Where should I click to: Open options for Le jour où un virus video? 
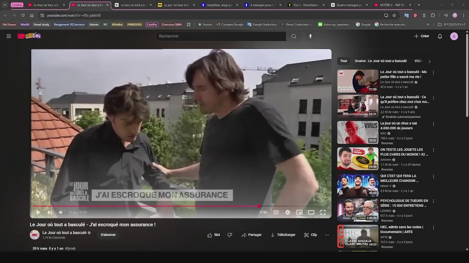pyautogui.click(x=433, y=124)
